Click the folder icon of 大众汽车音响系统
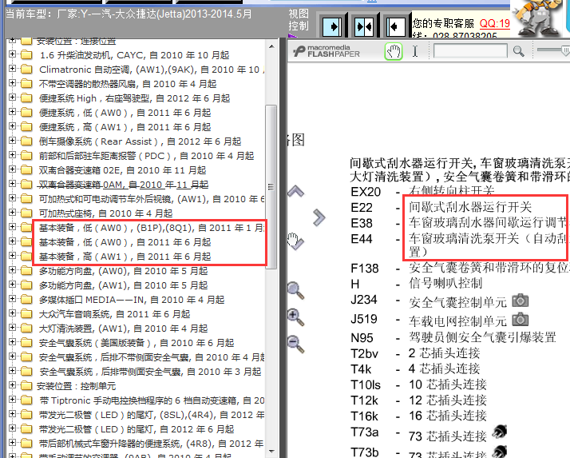Image resolution: width=570 pixels, height=458 pixels. [26, 314]
